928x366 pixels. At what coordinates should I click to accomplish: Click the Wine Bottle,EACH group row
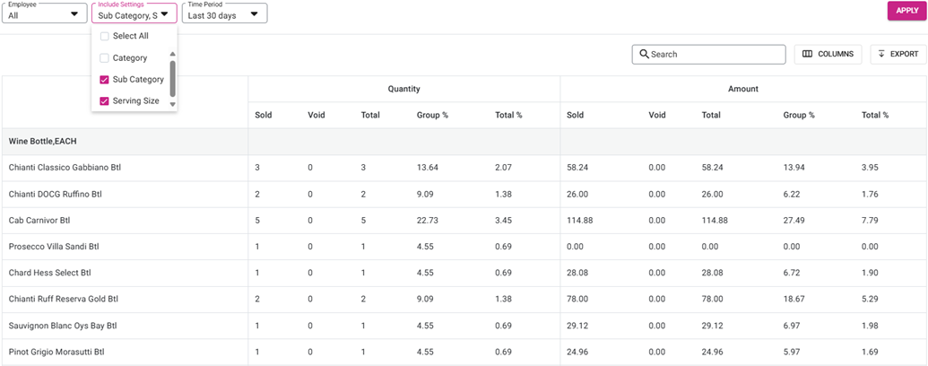[464, 142]
